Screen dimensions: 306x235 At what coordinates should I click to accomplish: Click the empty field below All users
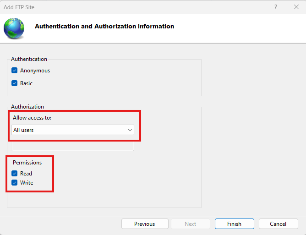coord(73,146)
